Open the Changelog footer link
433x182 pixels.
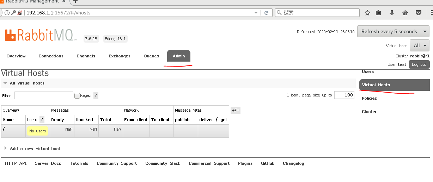coord(293,163)
